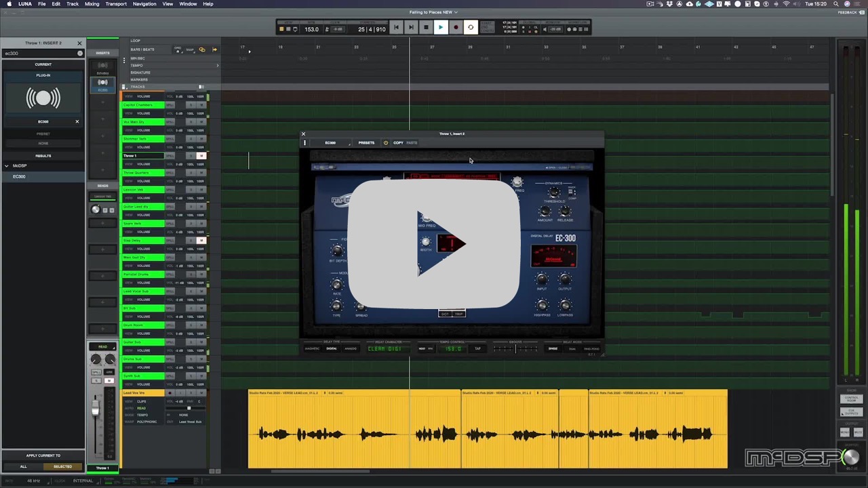This screenshot has height=488, width=868.
Task: Click COPY in the plug-in window
Action: [x=398, y=143]
